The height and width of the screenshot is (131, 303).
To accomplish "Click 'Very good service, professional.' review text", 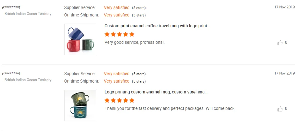I will pos(135,42).
